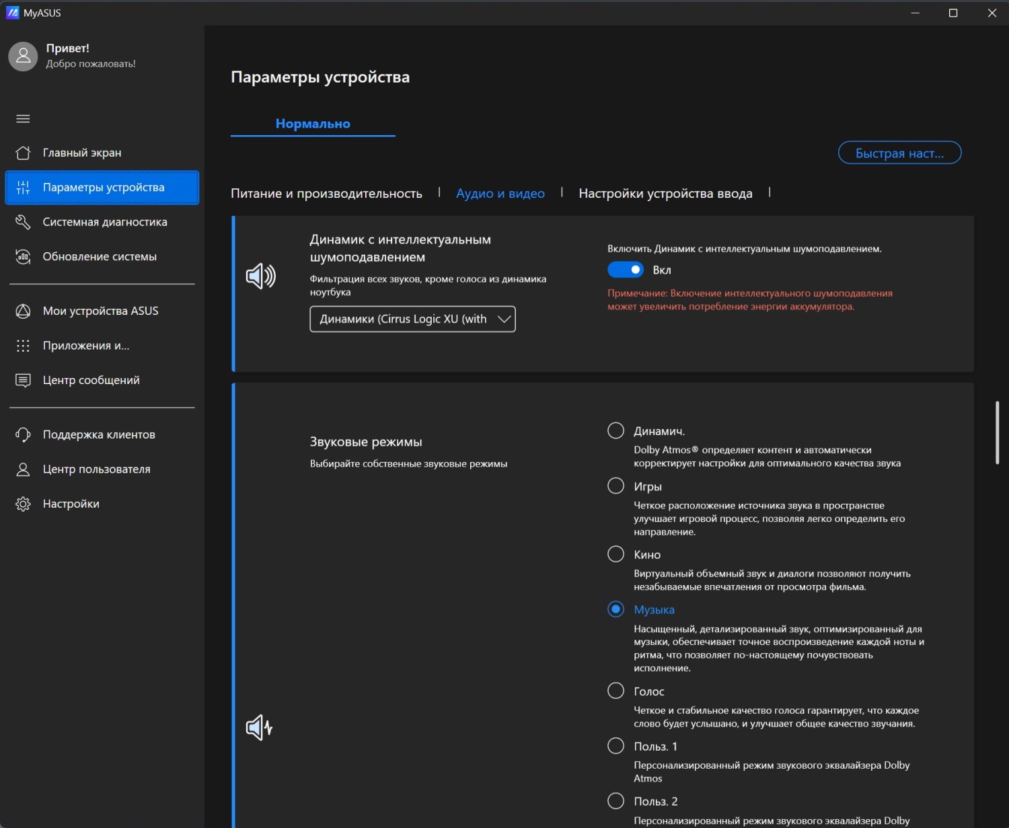The image size is (1009, 828).
Task: Click the vertical scrollbar thumb
Action: tap(997, 432)
